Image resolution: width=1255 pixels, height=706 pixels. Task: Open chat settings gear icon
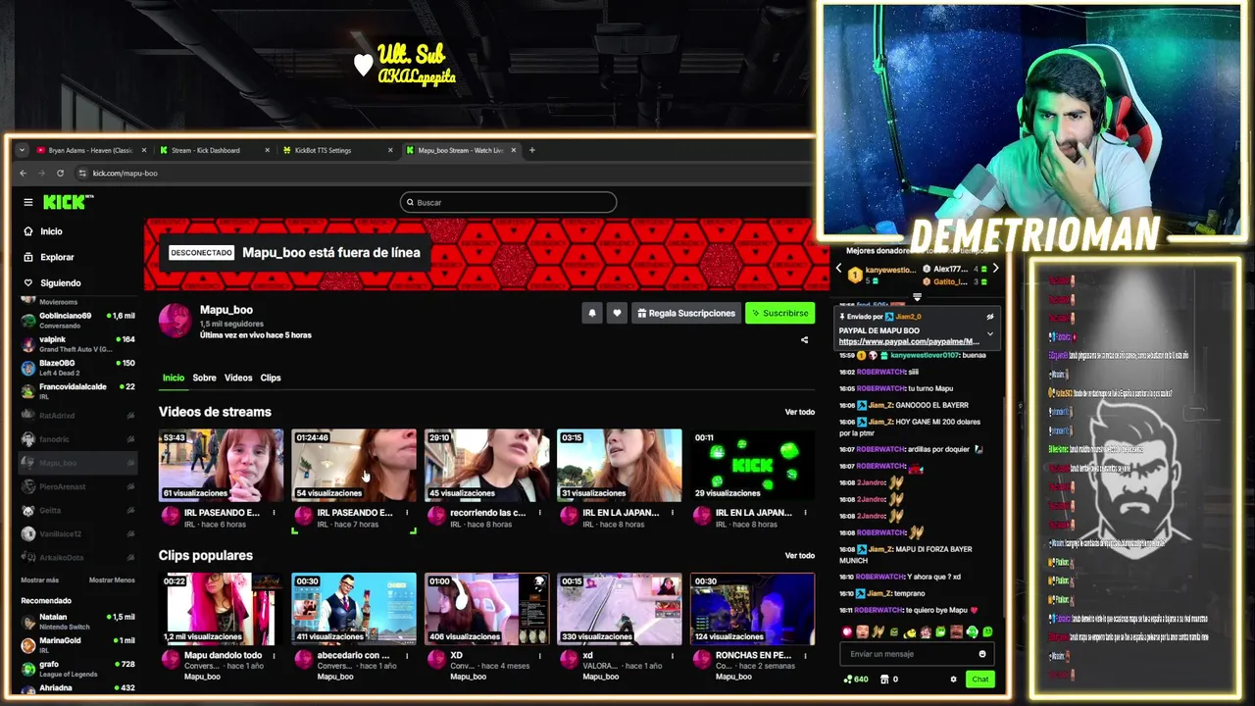953,679
